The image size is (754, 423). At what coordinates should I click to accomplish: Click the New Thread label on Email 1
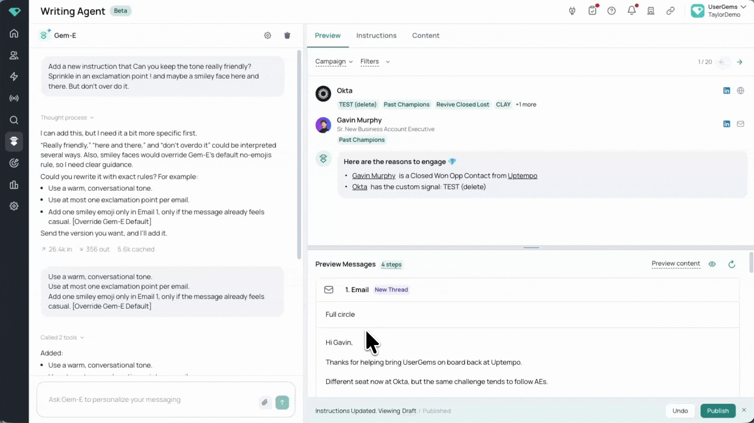pos(391,290)
